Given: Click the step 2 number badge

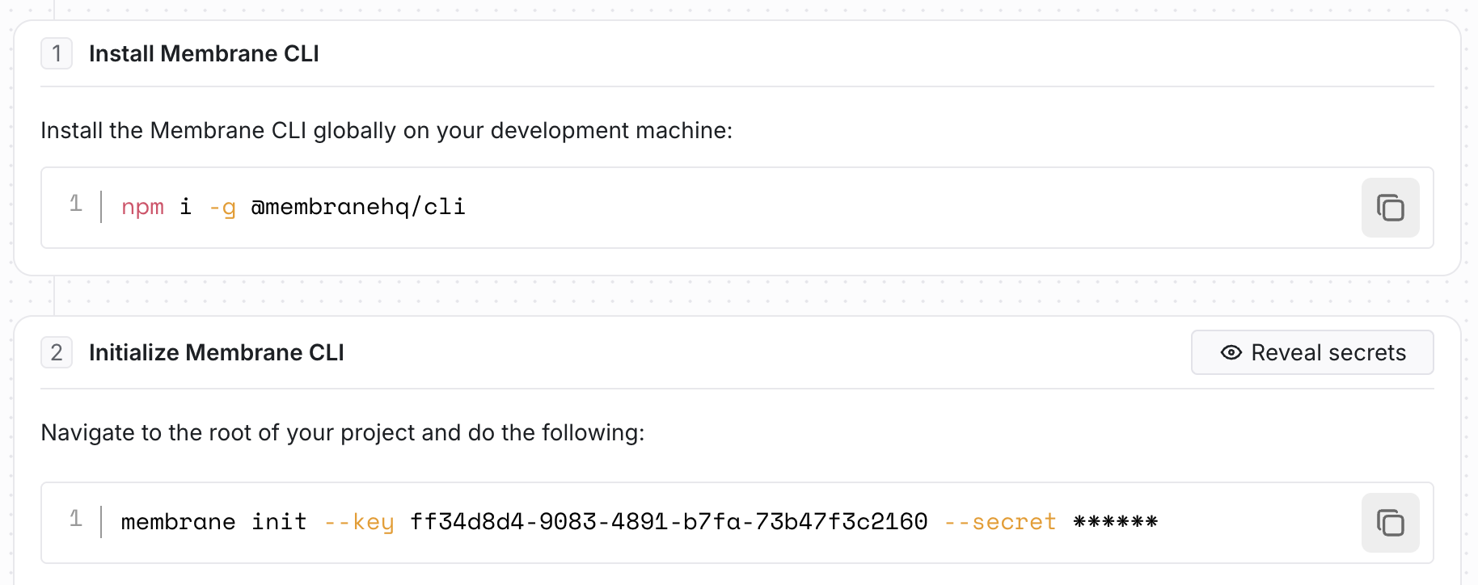Looking at the screenshot, I should click(x=57, y=352).
